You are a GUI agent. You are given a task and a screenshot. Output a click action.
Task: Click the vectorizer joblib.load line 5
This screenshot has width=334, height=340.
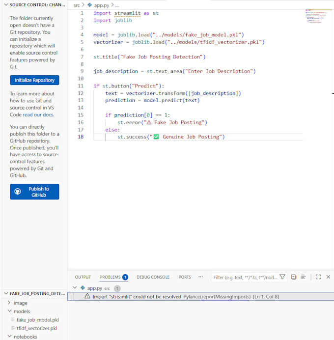[179, 42]
